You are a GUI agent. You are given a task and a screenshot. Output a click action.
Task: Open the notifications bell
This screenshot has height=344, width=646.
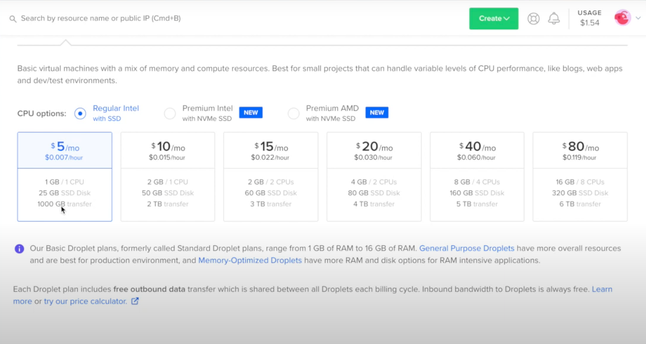click(554, 19)
